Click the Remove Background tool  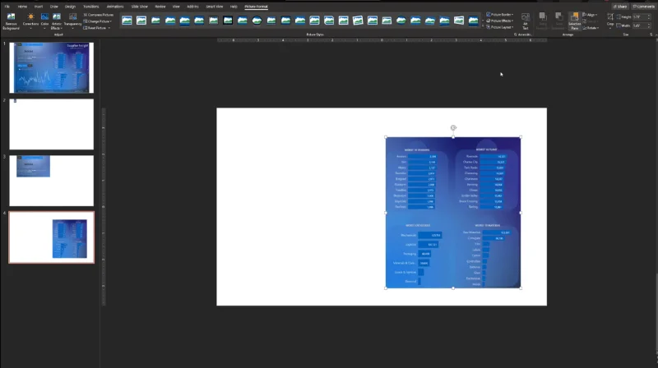pyautogui.click(x=11, y=21)
